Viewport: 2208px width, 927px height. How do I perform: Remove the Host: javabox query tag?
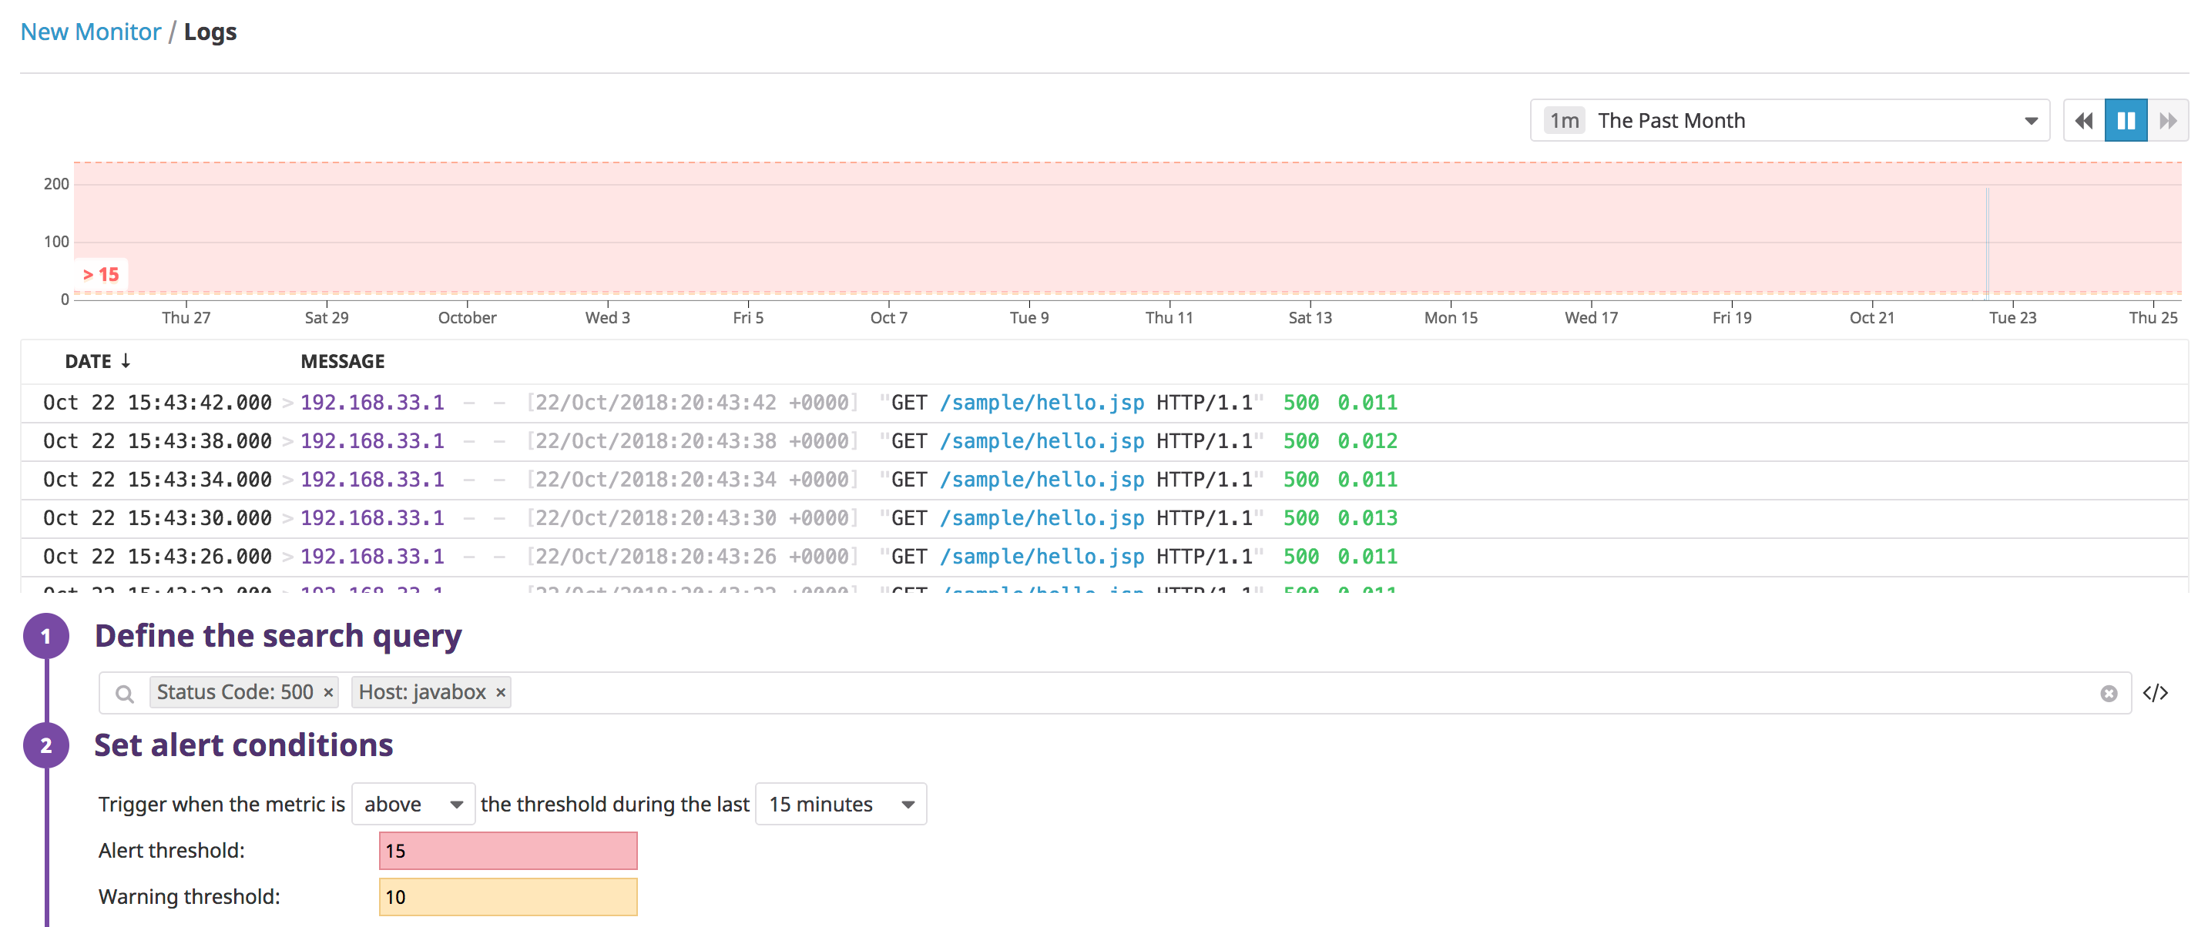pyautogui.click(x=501, y=691)
